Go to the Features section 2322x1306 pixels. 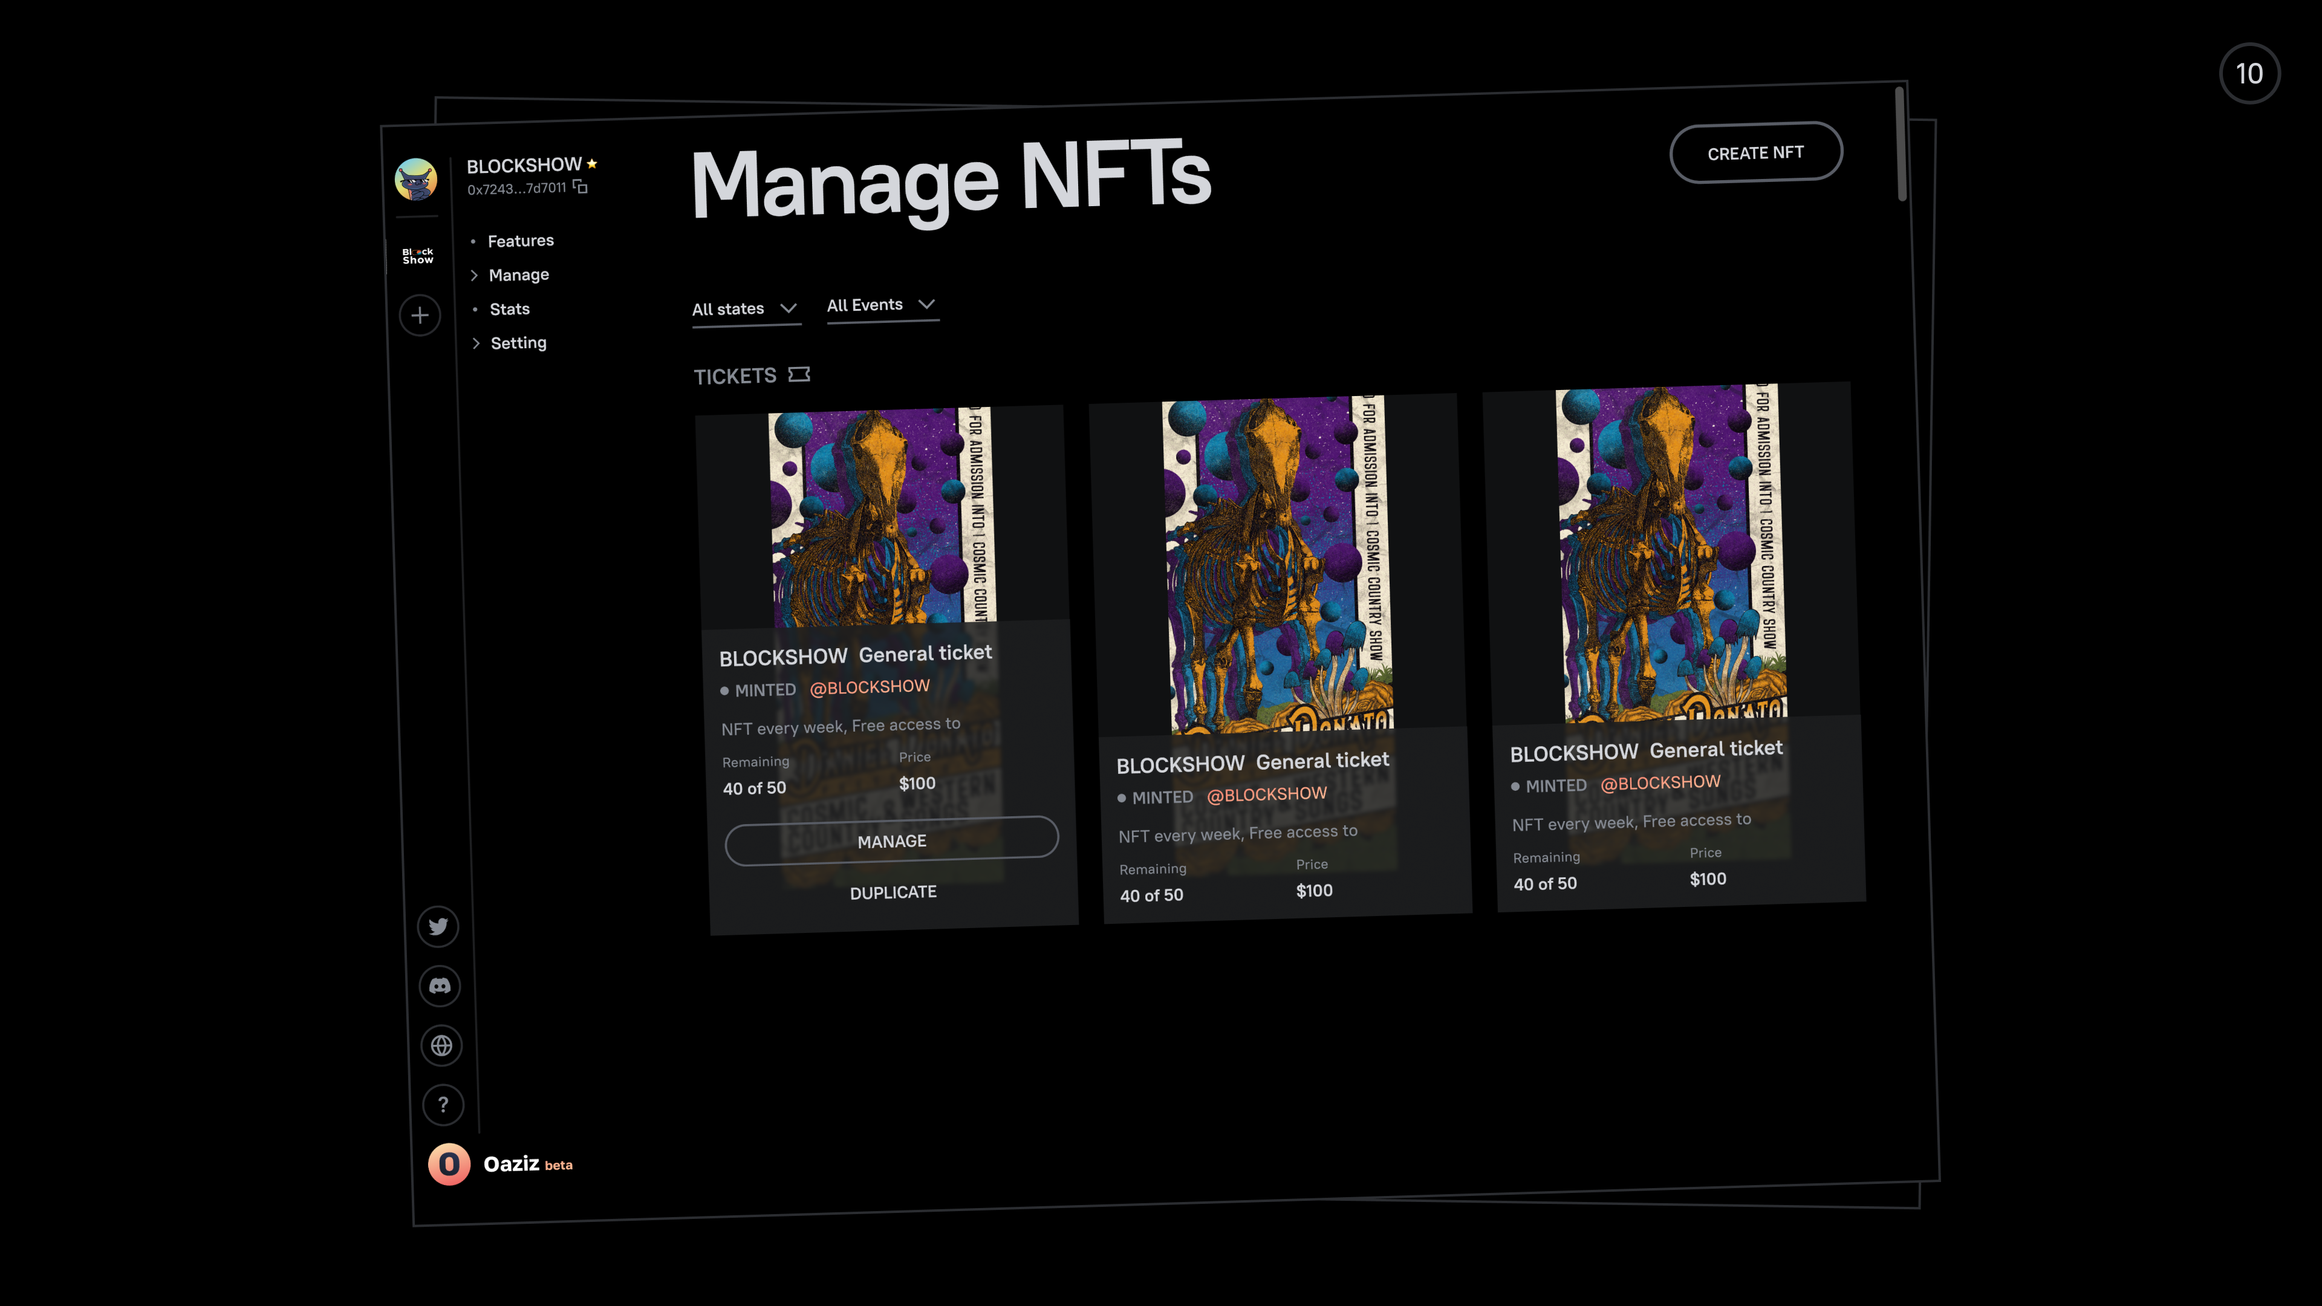click(520, 241)
